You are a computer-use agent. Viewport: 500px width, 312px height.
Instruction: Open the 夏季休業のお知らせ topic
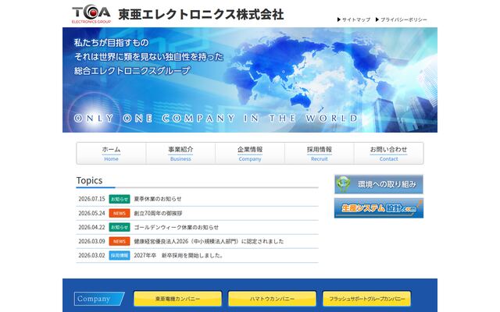[158, 199]
